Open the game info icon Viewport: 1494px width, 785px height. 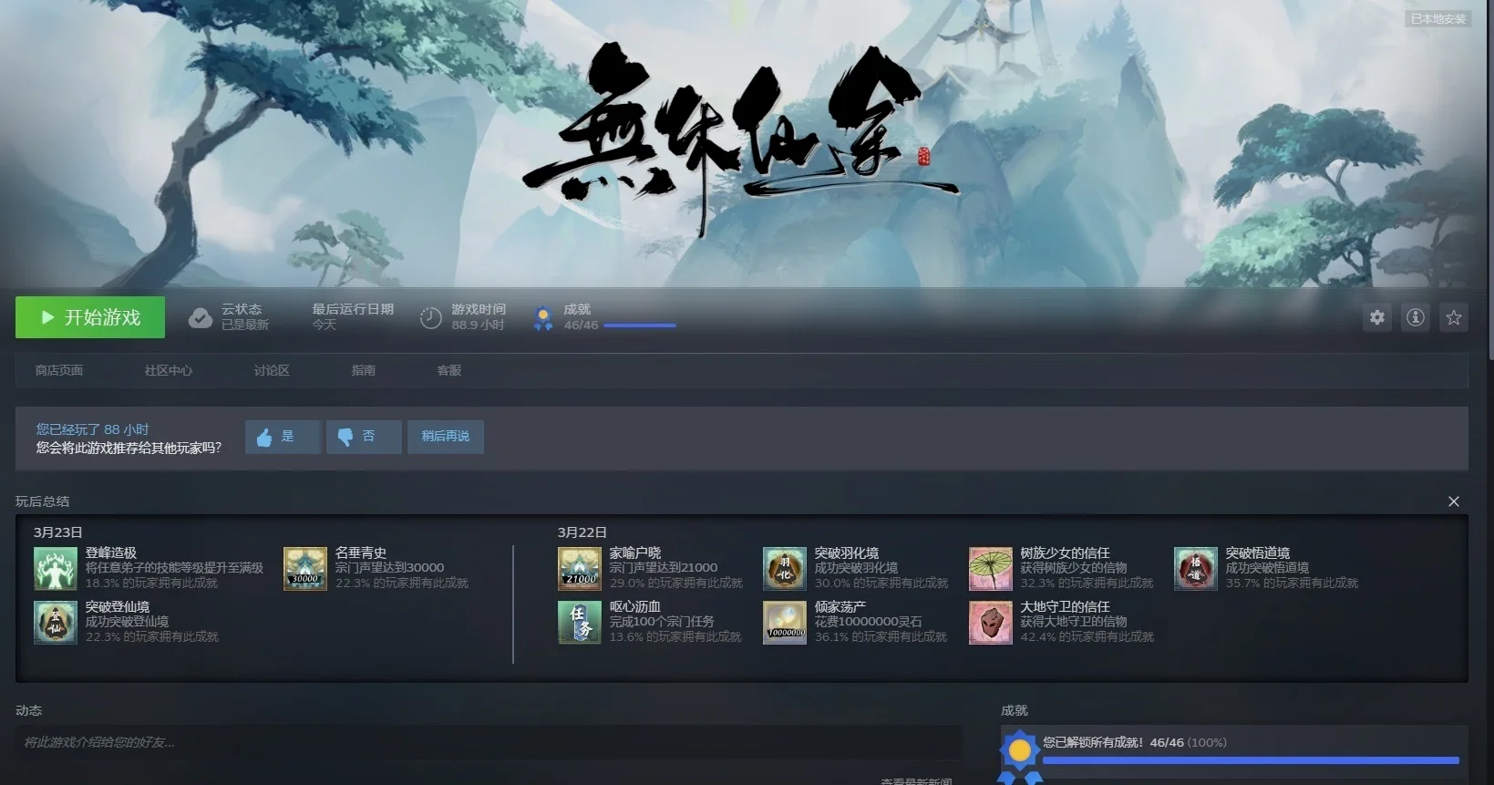pos(1416,317)
